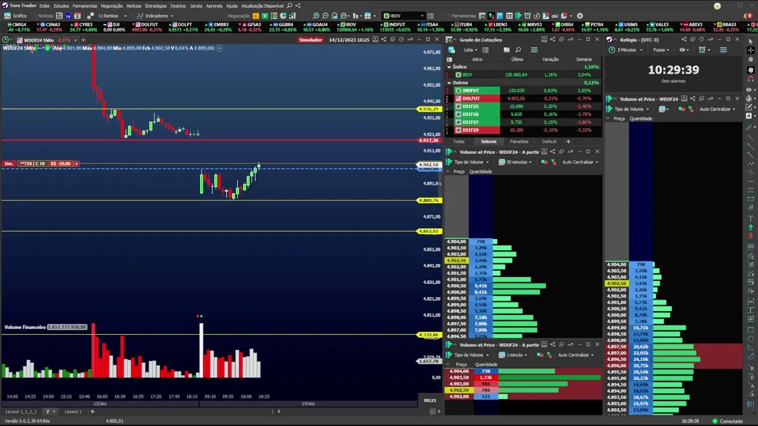Add new chart tab with plus icon

[83, 40]
